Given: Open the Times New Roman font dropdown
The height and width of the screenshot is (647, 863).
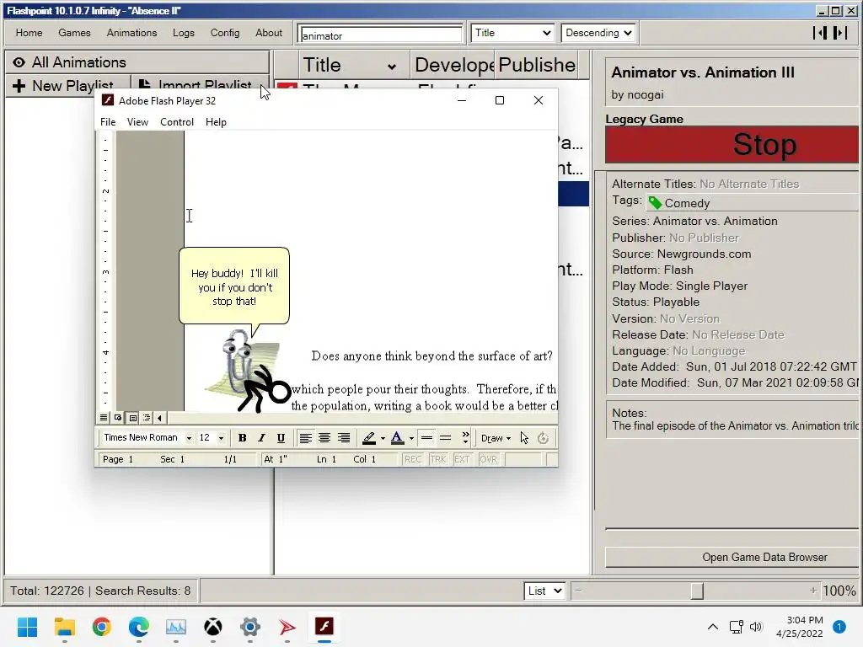Looking at the screenshot, I should (x=189, y=438).
